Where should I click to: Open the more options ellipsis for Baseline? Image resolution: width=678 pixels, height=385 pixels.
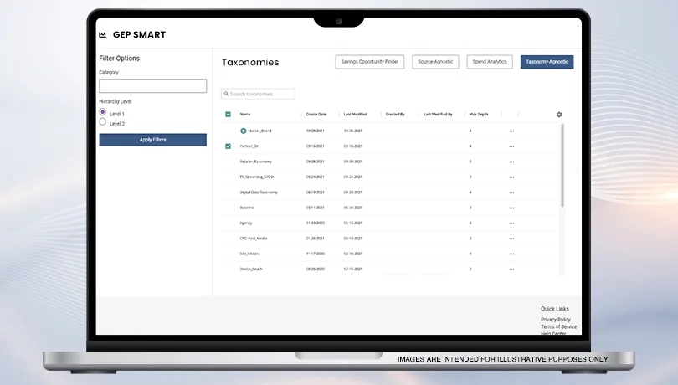point(511,208)
